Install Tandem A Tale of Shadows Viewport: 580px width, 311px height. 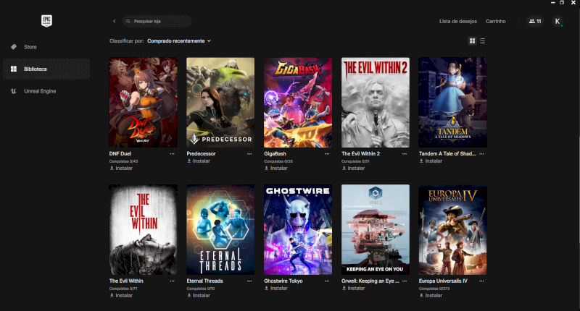click(431, 161)
